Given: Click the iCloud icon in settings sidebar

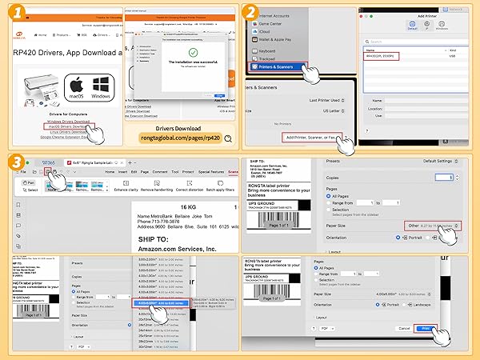Looking at the screenshot, I should [x=254, y=31].
